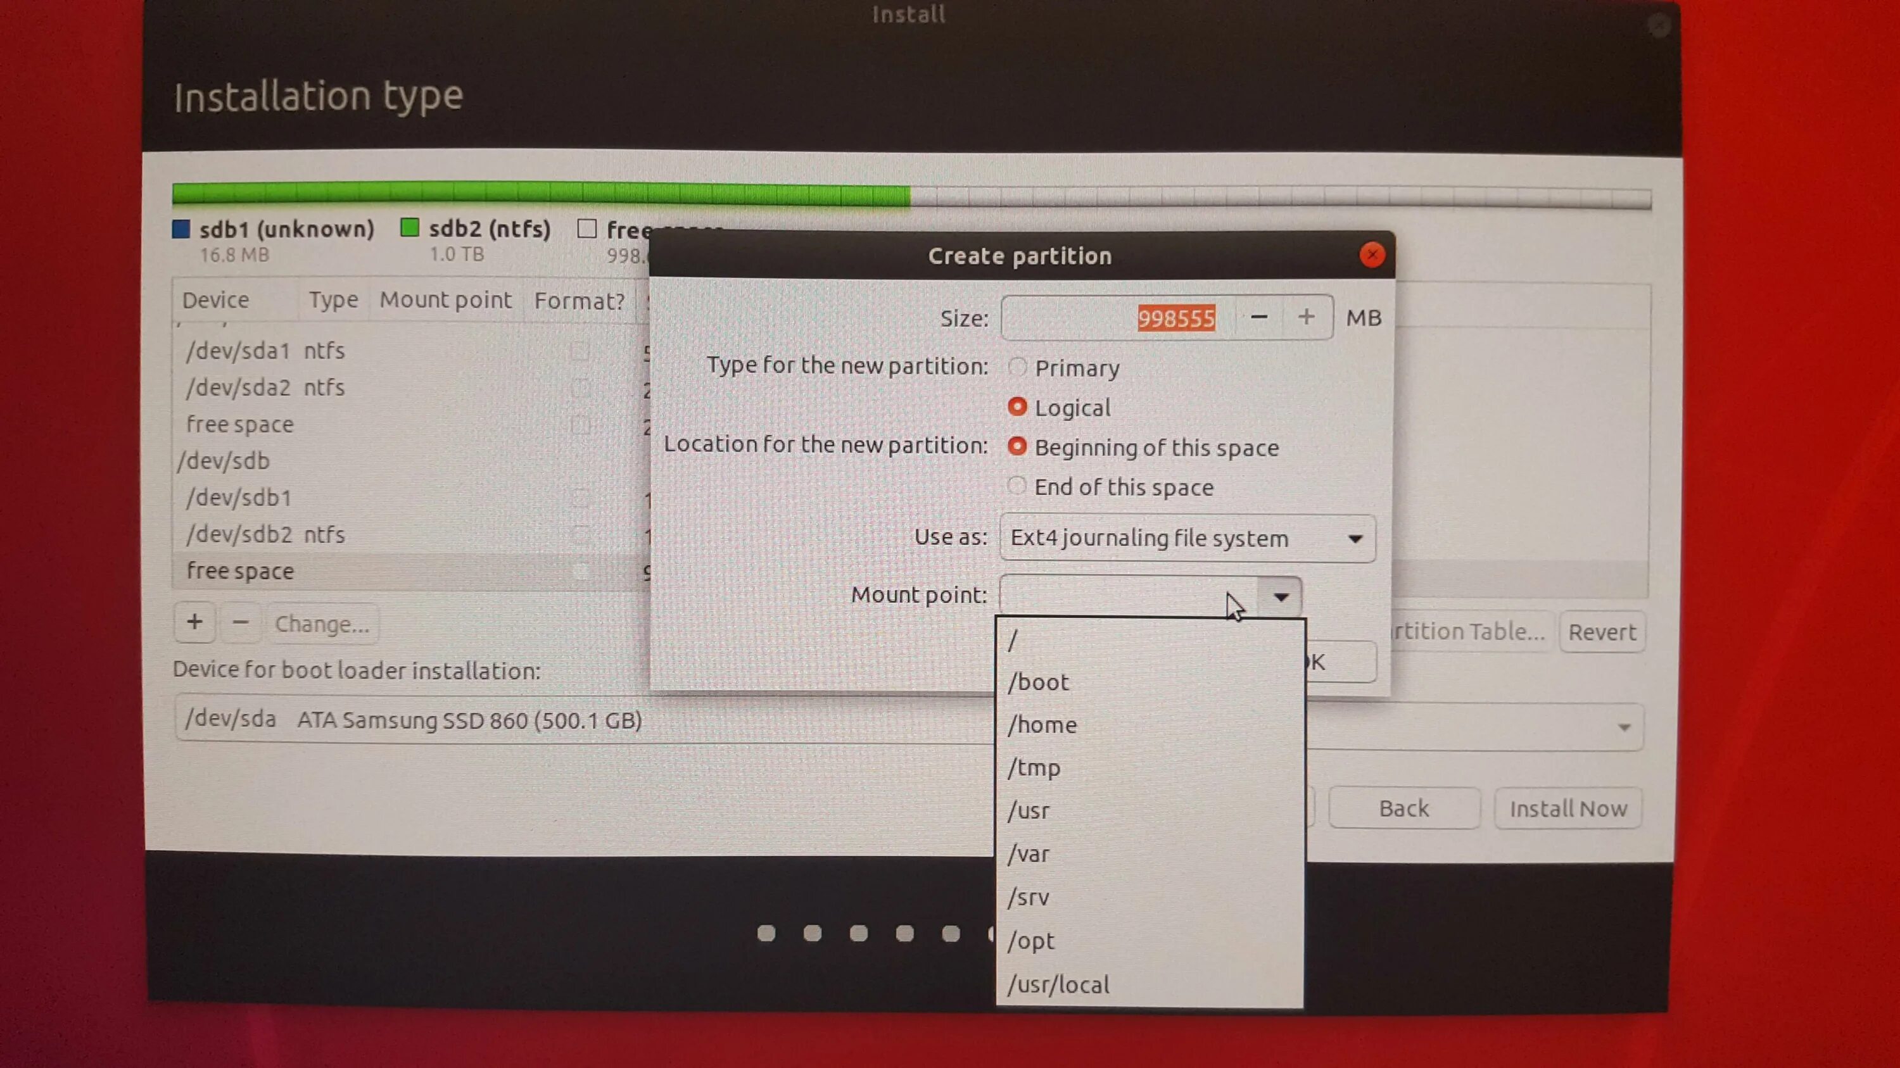Select Primary partition type radio button

tap(1016, 367)
